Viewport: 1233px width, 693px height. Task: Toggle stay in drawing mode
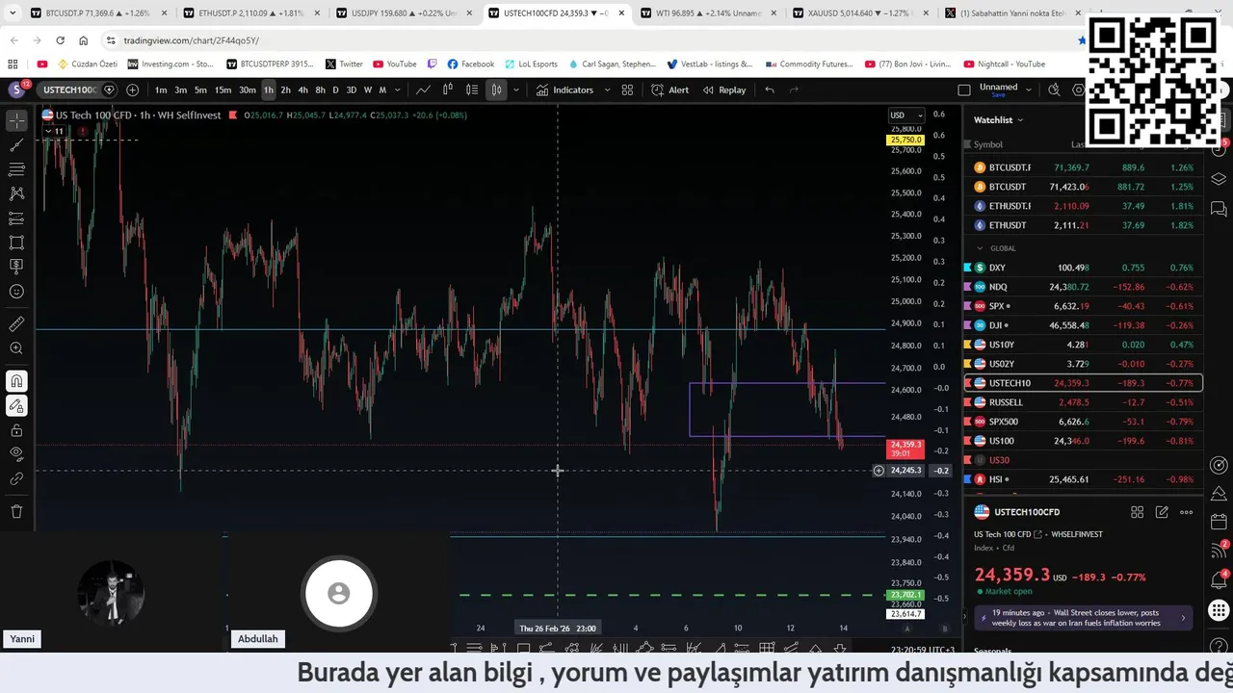16,406
